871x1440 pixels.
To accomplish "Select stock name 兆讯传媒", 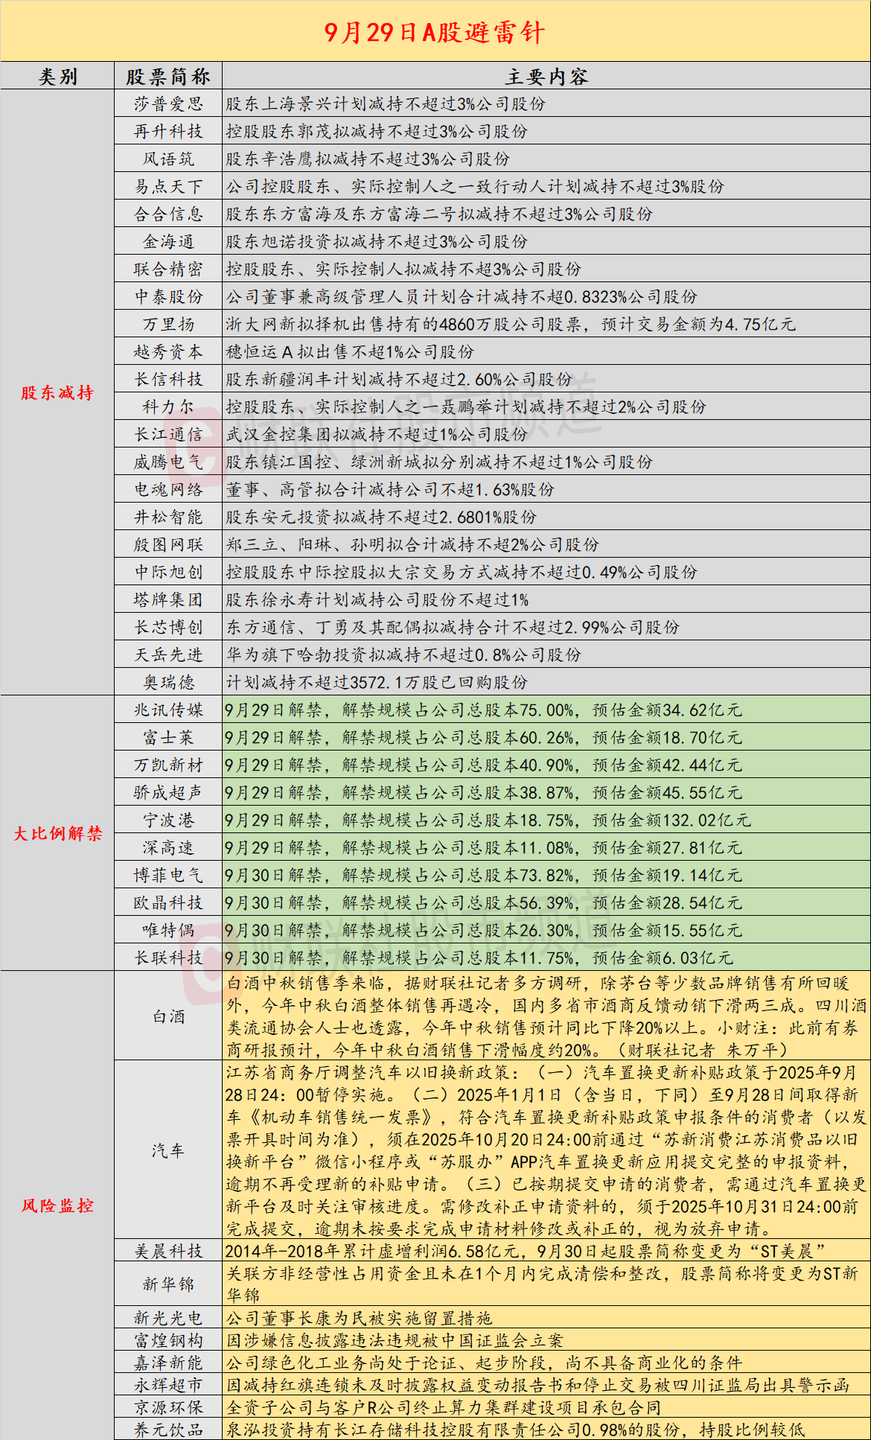I will (x=168, y=710).
